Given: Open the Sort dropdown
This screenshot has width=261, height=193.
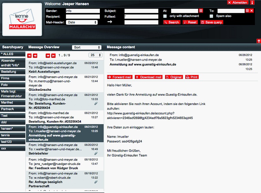Looking at the screenshot, I should tap(87, 47).
